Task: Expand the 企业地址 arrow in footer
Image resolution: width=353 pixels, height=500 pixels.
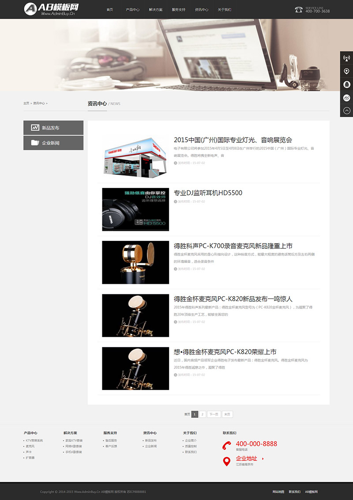Action: (x=263, y=458)
